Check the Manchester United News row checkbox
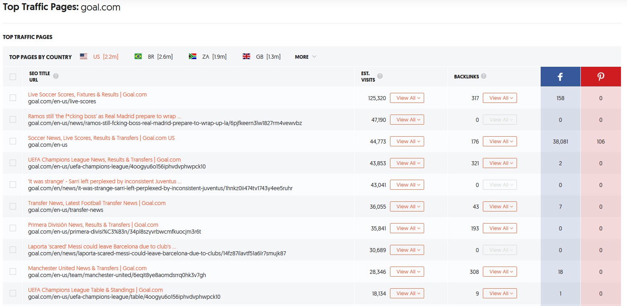Image resolution: width=627 pixels, height=306 pixels. pos(13,271)
